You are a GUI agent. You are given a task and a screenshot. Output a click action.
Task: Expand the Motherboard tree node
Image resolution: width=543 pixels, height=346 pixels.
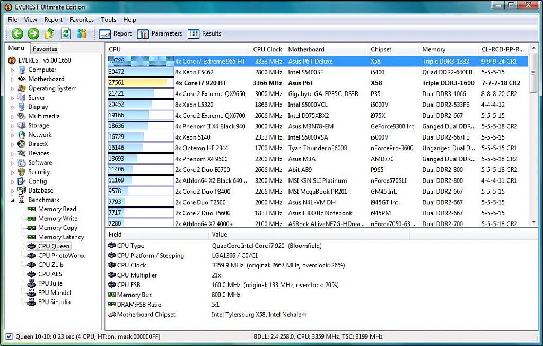pos(13,80)
